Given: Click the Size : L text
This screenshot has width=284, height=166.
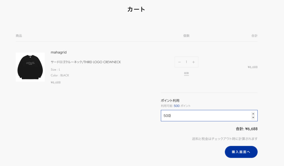Looking at the screenshot, I should (55, 70).
